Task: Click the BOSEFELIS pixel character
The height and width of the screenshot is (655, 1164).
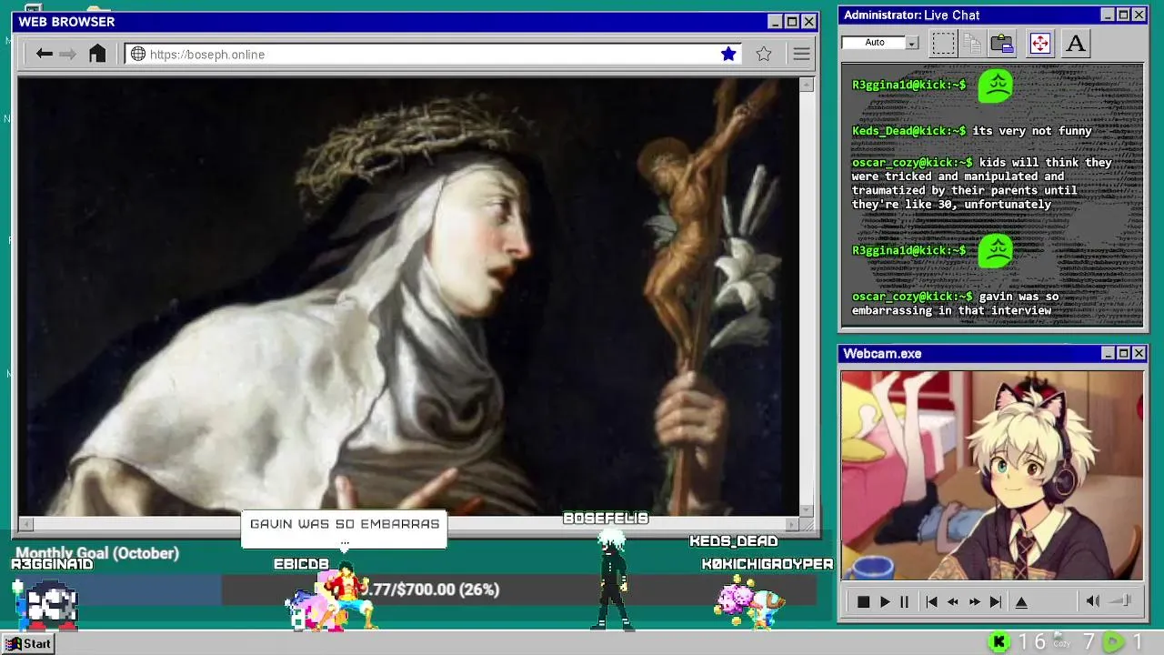Action: (x=610, y=579)
